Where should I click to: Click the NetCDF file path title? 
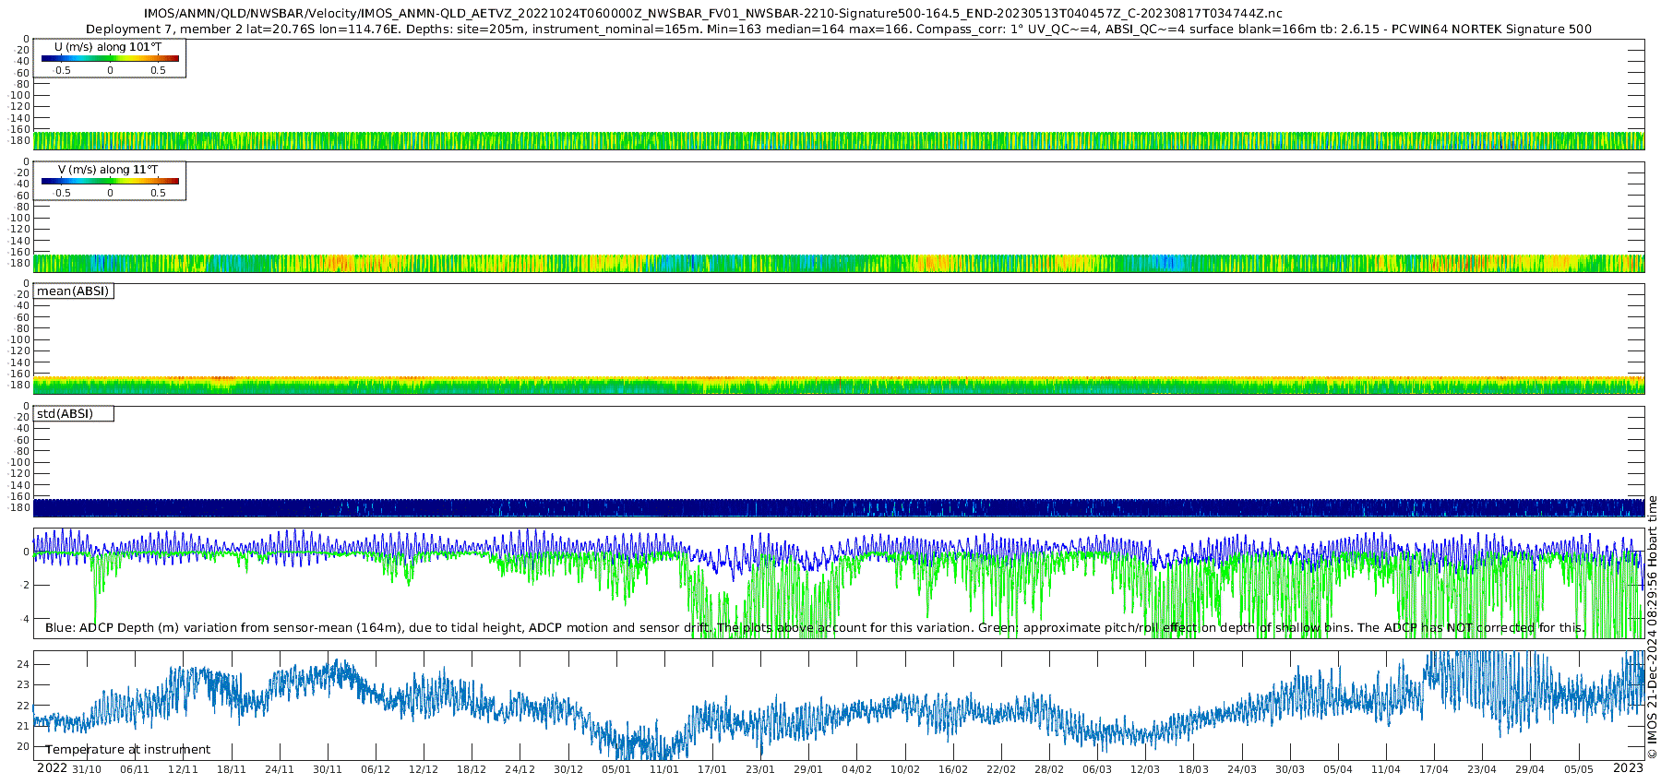tap(712, 14)
